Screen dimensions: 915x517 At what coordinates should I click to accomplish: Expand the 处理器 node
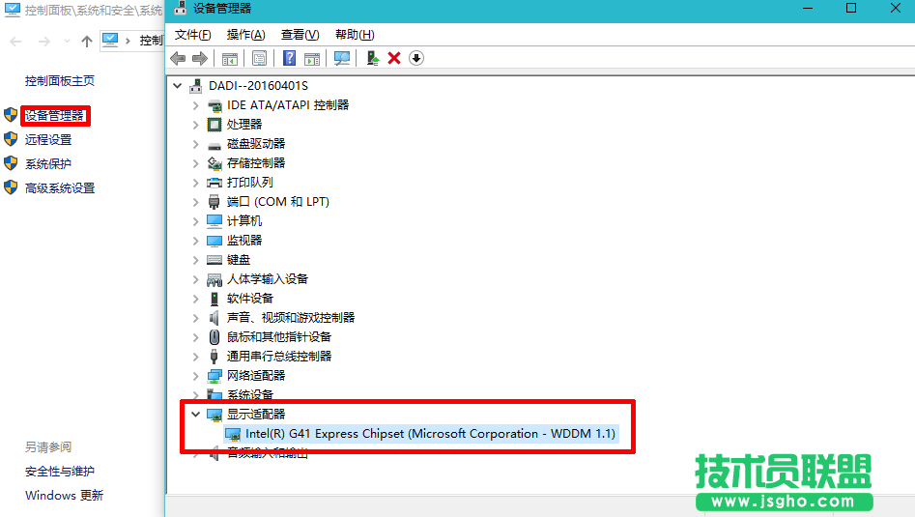[195, 125]
